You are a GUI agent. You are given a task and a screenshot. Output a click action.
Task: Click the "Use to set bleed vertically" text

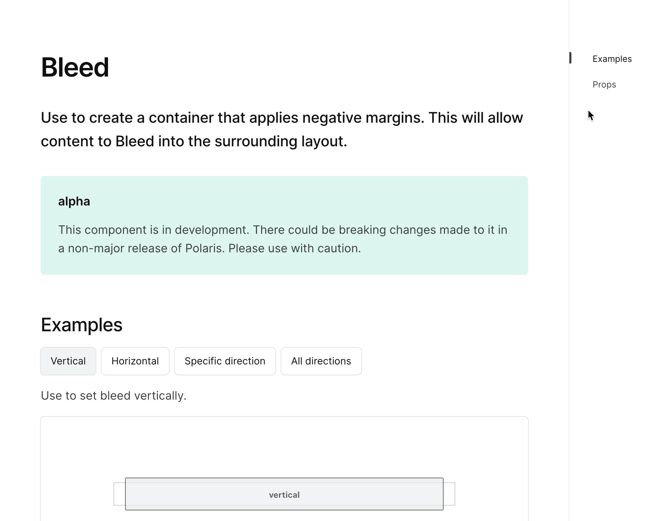[x=113, y=396]
